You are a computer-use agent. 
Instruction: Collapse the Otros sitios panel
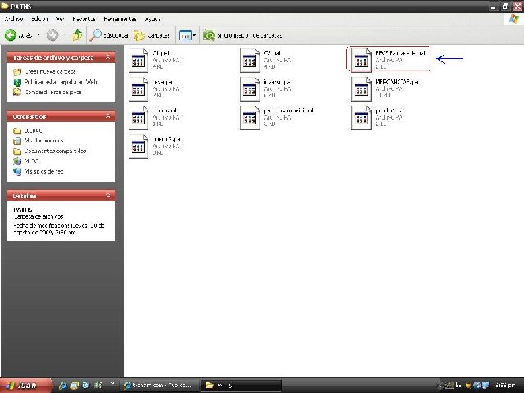(x=108, y=116)
